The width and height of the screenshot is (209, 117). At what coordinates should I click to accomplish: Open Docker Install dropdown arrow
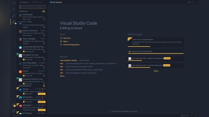pos(44,94)
